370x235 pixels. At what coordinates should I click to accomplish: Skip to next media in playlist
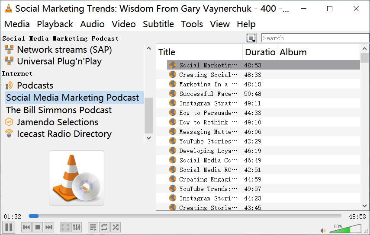click(x=49, y=227)
